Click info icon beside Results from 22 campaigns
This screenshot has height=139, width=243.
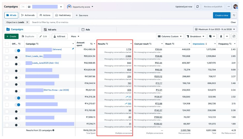pyautogui.click(x=53, y=130)
